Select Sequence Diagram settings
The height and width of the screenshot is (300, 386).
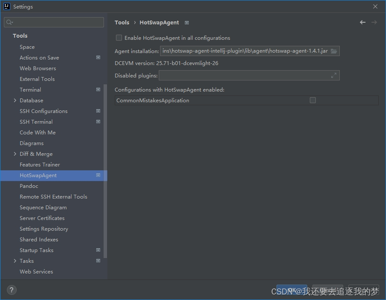click(x=43, y=208)
